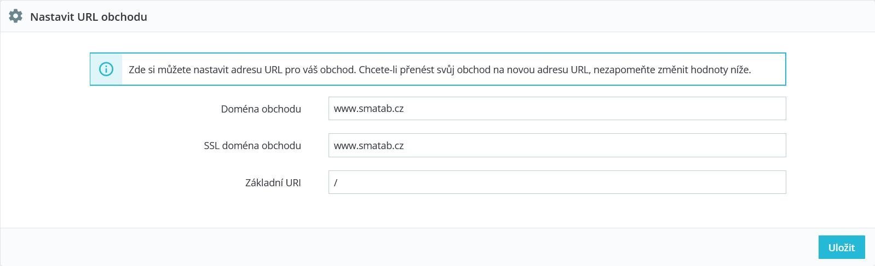
Task: Click the info message about shop URL
Action: 439,70
